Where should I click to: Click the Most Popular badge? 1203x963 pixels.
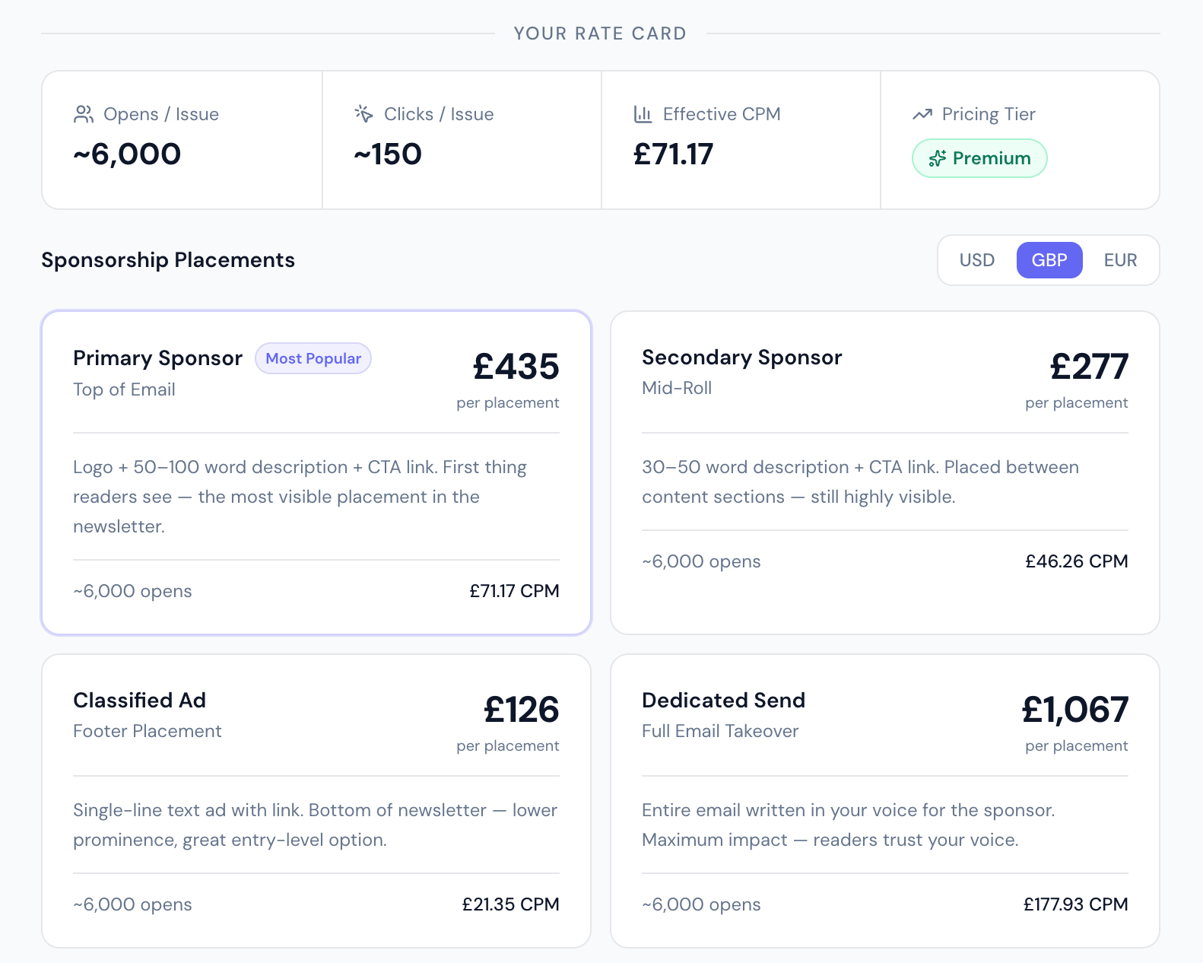point(313,358)
